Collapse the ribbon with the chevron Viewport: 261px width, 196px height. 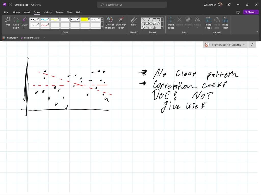257,31
